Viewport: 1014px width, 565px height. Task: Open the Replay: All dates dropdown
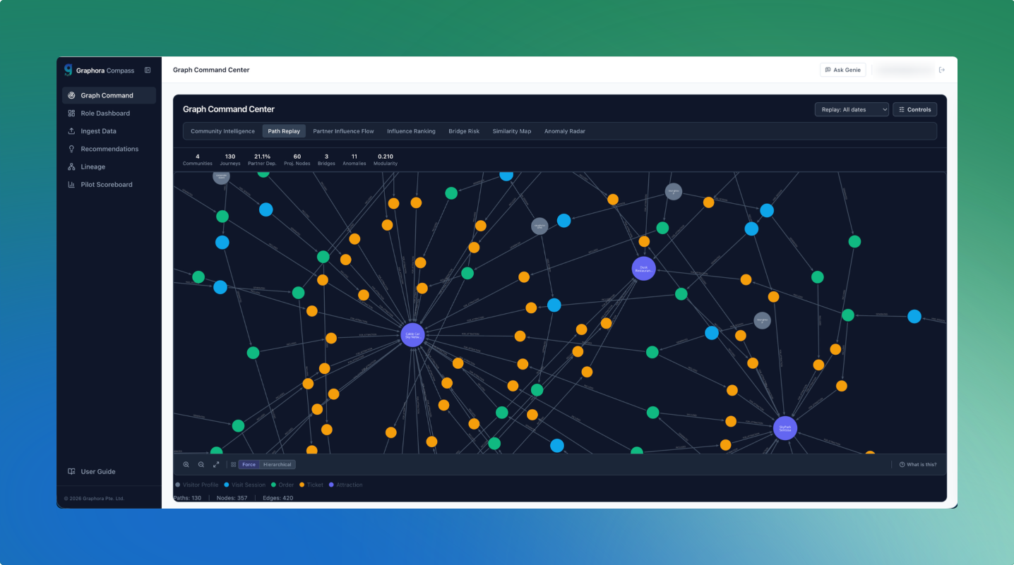(852, 109)
